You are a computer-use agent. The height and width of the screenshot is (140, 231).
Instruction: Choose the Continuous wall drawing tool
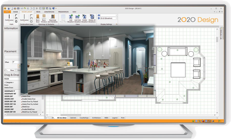[x=9, y=18]
